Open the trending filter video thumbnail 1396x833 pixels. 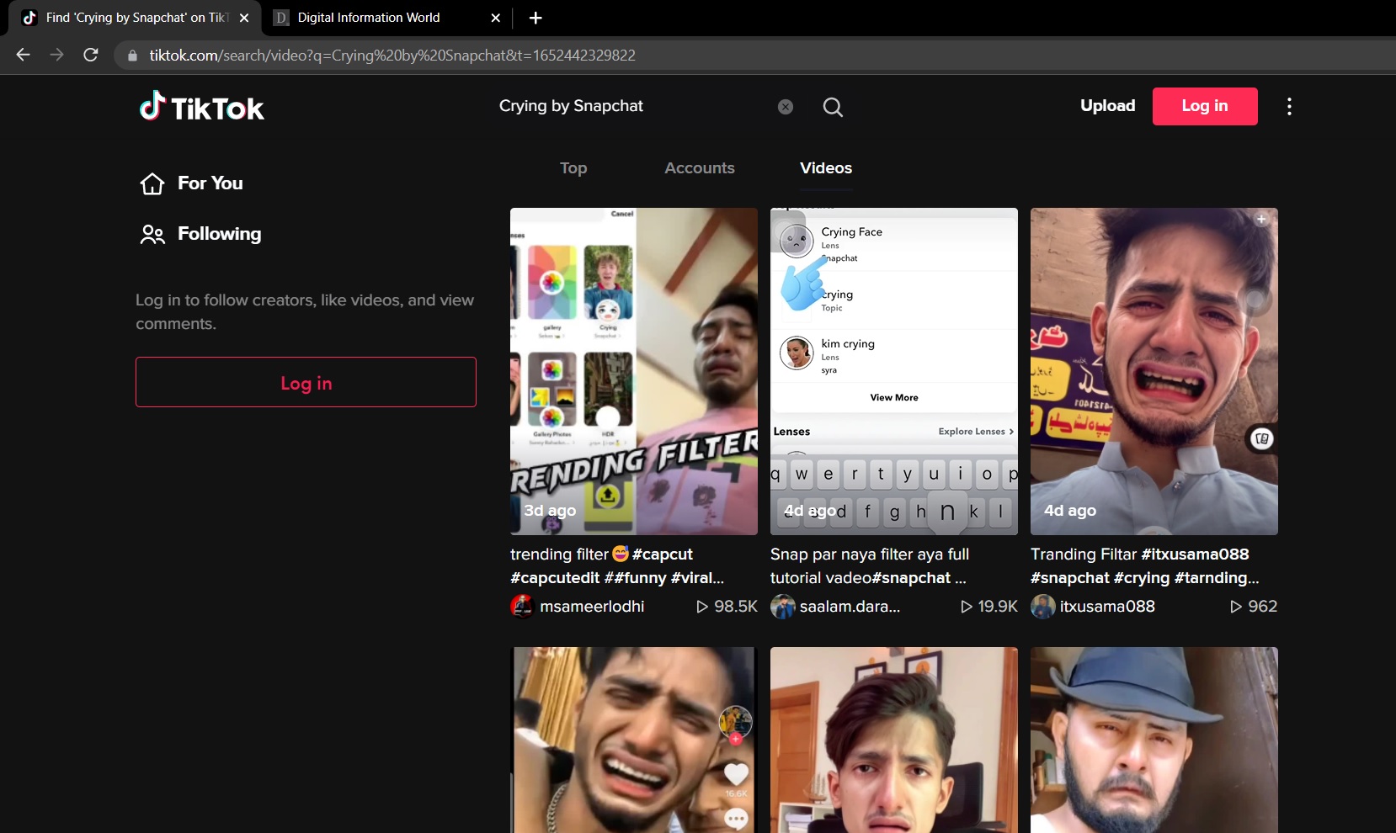(x=634, y=371)
